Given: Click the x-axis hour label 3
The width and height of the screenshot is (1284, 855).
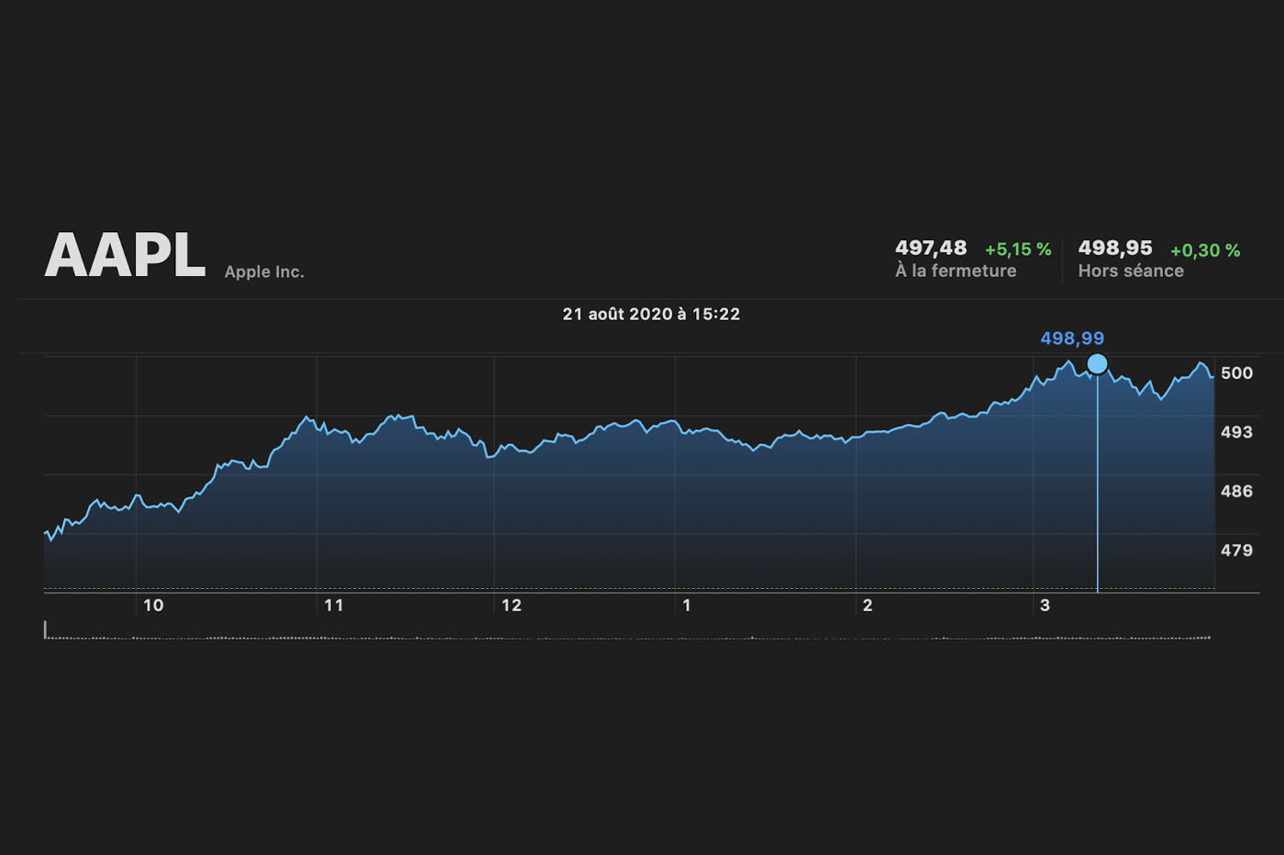Looking at the screenshot, I should tap(1045, 605).
